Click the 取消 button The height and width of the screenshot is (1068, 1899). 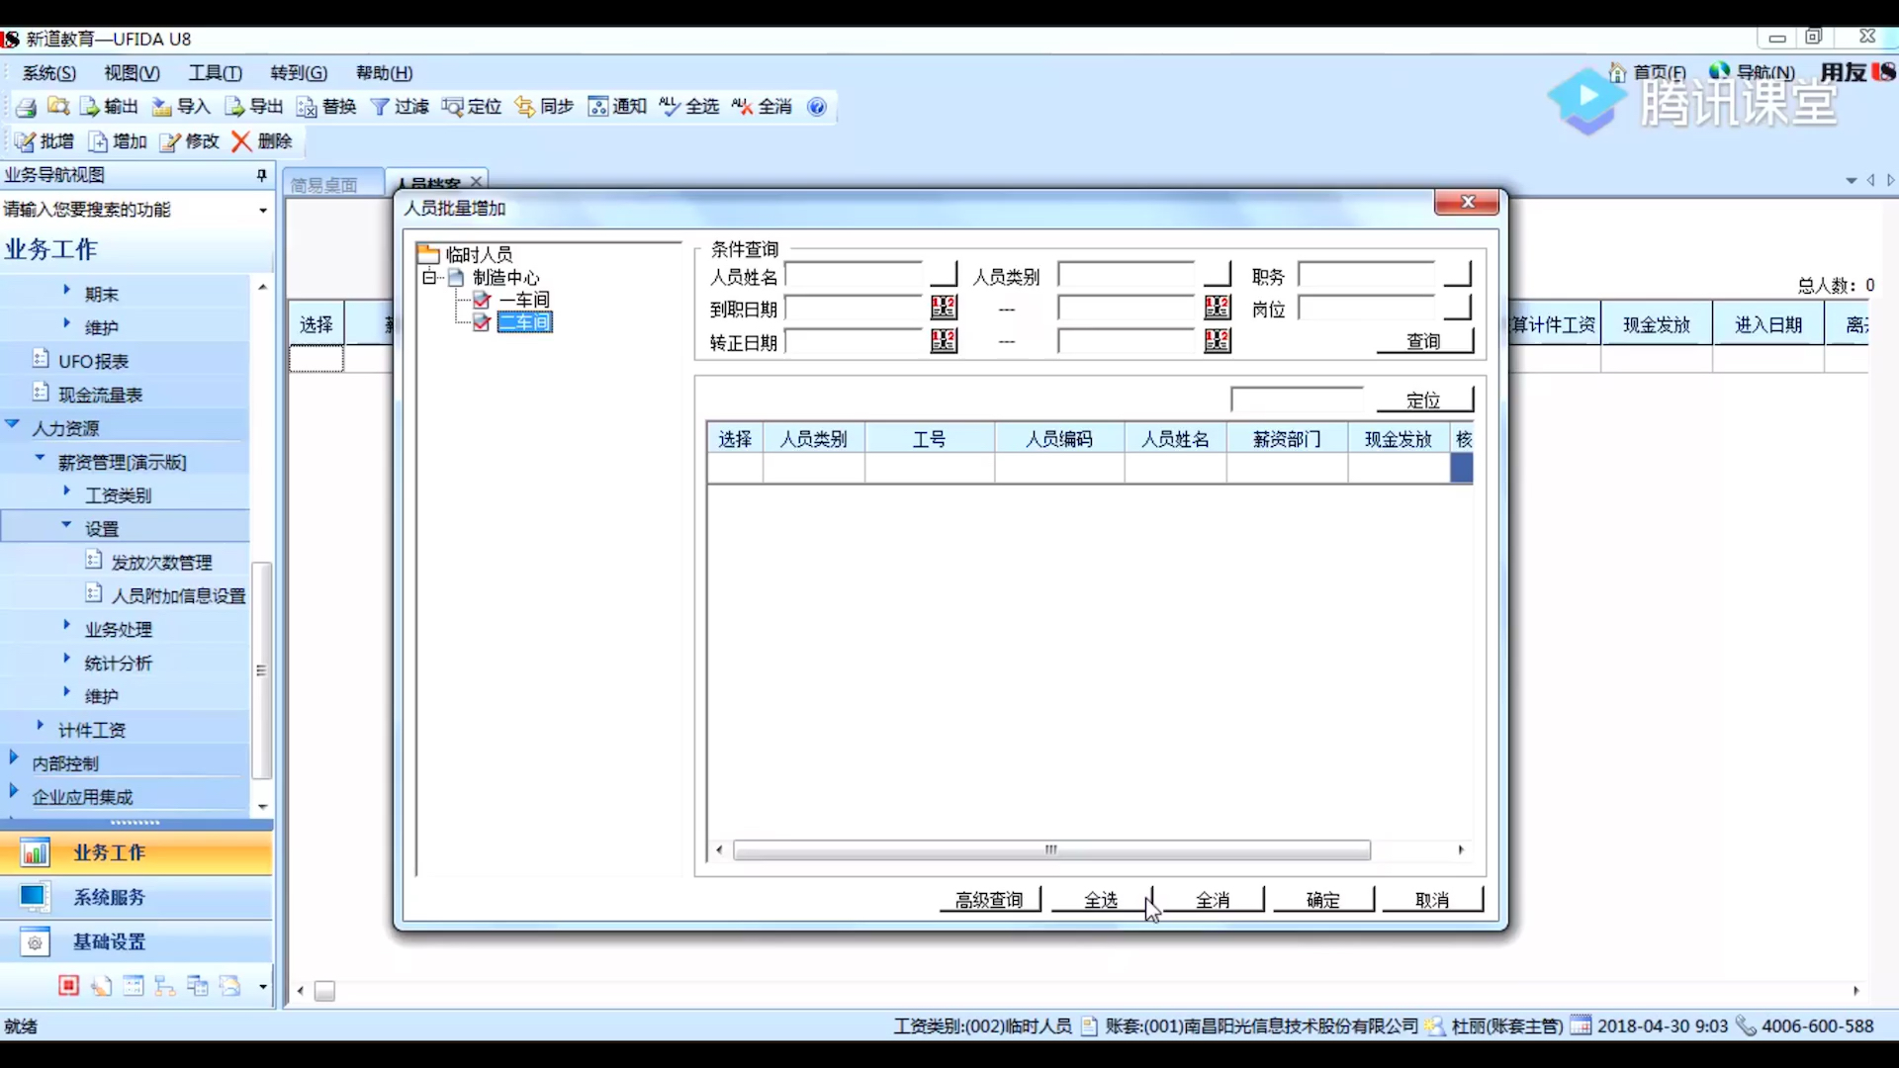point(1432,900)
